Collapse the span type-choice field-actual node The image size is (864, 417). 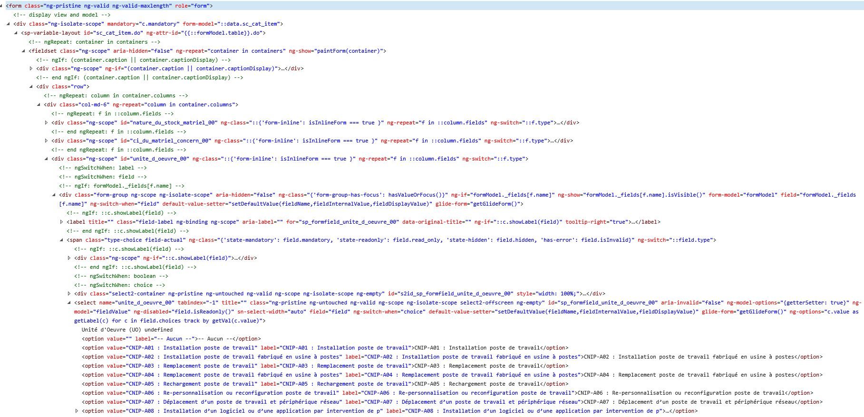tap(62, 240)
